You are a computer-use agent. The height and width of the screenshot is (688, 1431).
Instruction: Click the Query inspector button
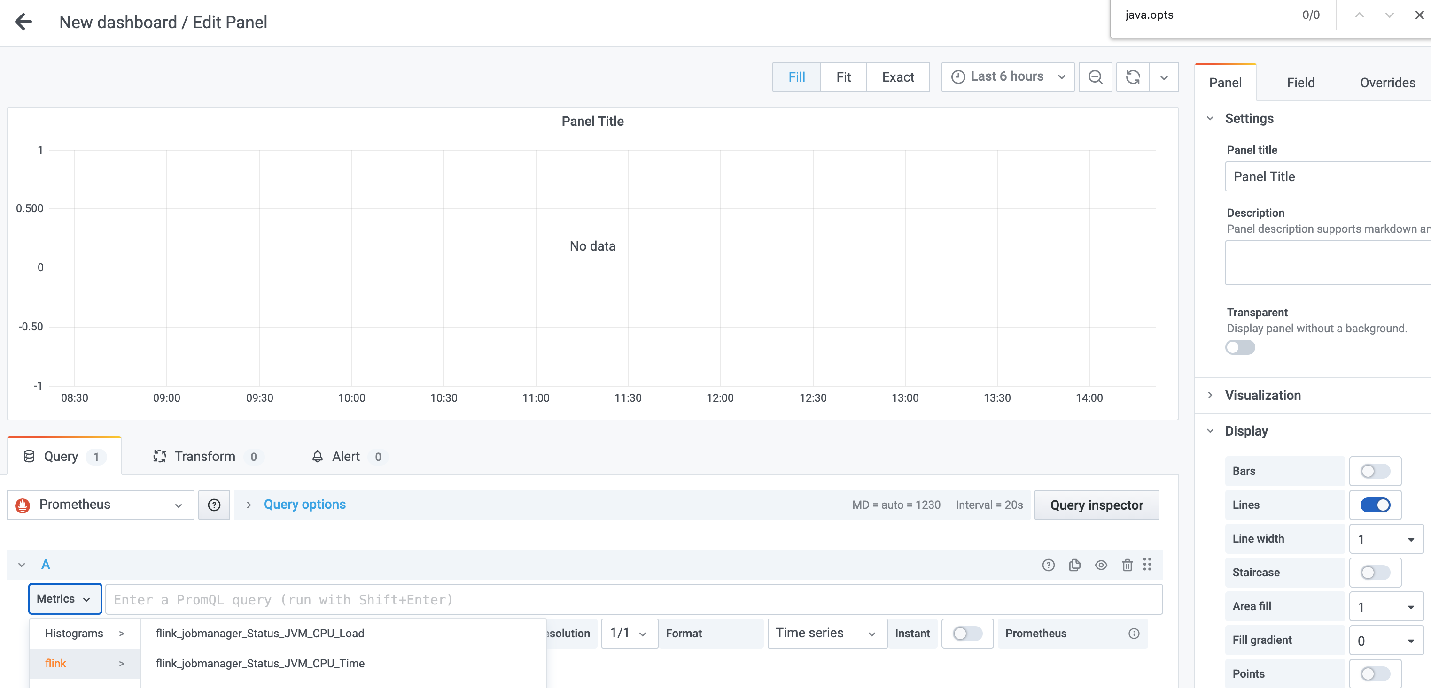tap(1096, 505)
